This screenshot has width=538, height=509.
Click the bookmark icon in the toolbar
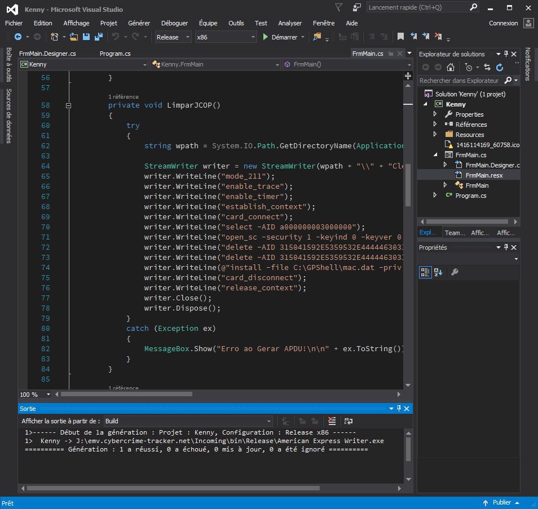(400, 37)
